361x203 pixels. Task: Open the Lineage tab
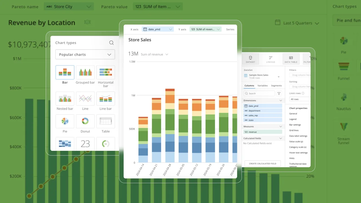click(270, 59)
